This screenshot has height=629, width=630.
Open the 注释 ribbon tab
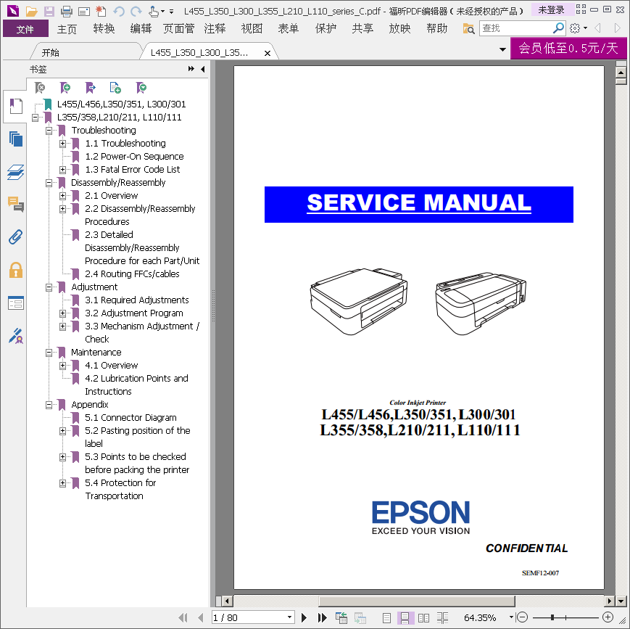(215, 28)
